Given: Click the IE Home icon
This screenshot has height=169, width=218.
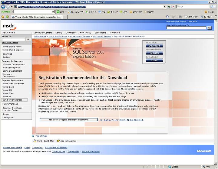Looking at the screenshot, I should pos(167,17).
